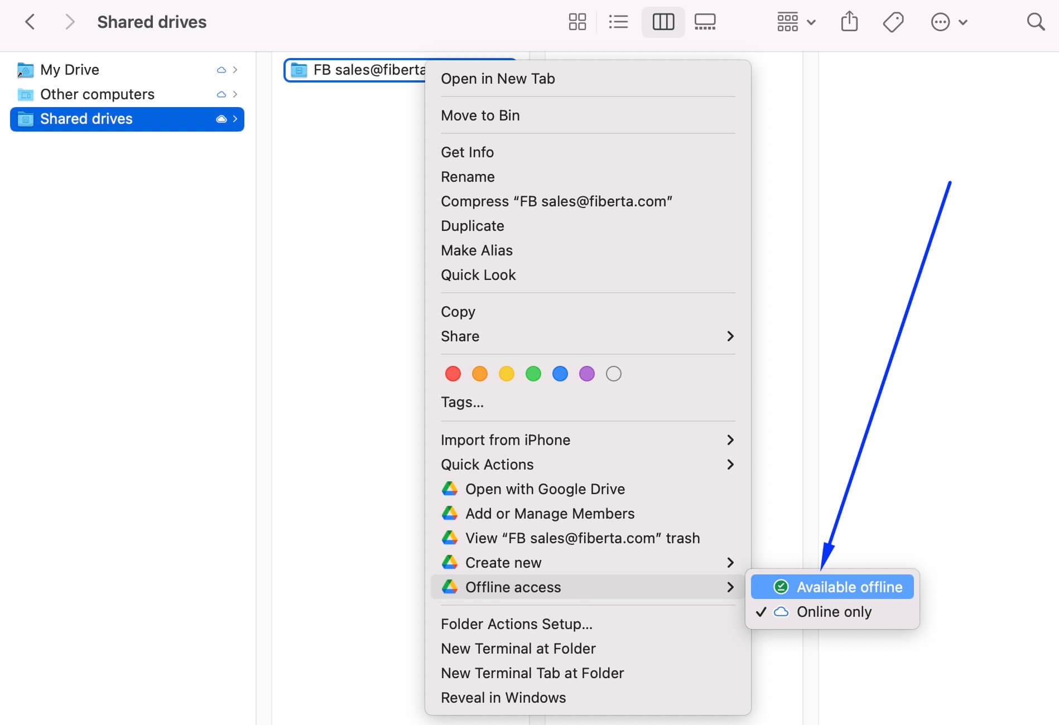
Task: Set folder to Online only
Action: click(x=832, y=612)
